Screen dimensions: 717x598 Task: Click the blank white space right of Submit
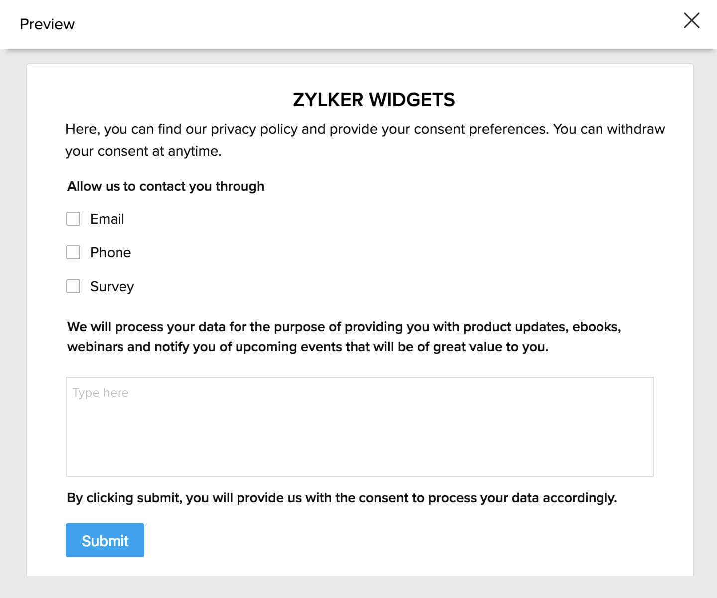pyautogui.click(x=398, y=540)
